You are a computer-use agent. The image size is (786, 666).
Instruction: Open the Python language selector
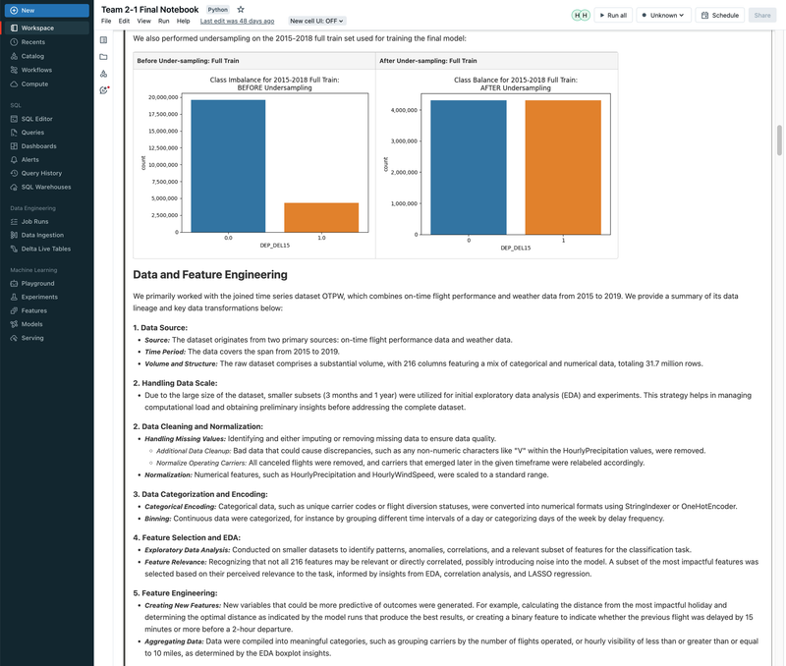[218, 9]
